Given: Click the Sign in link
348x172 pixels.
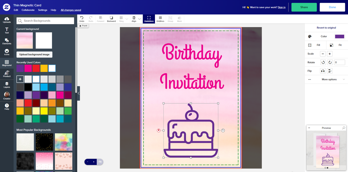Looking at the screenshot, I should 282,7.
